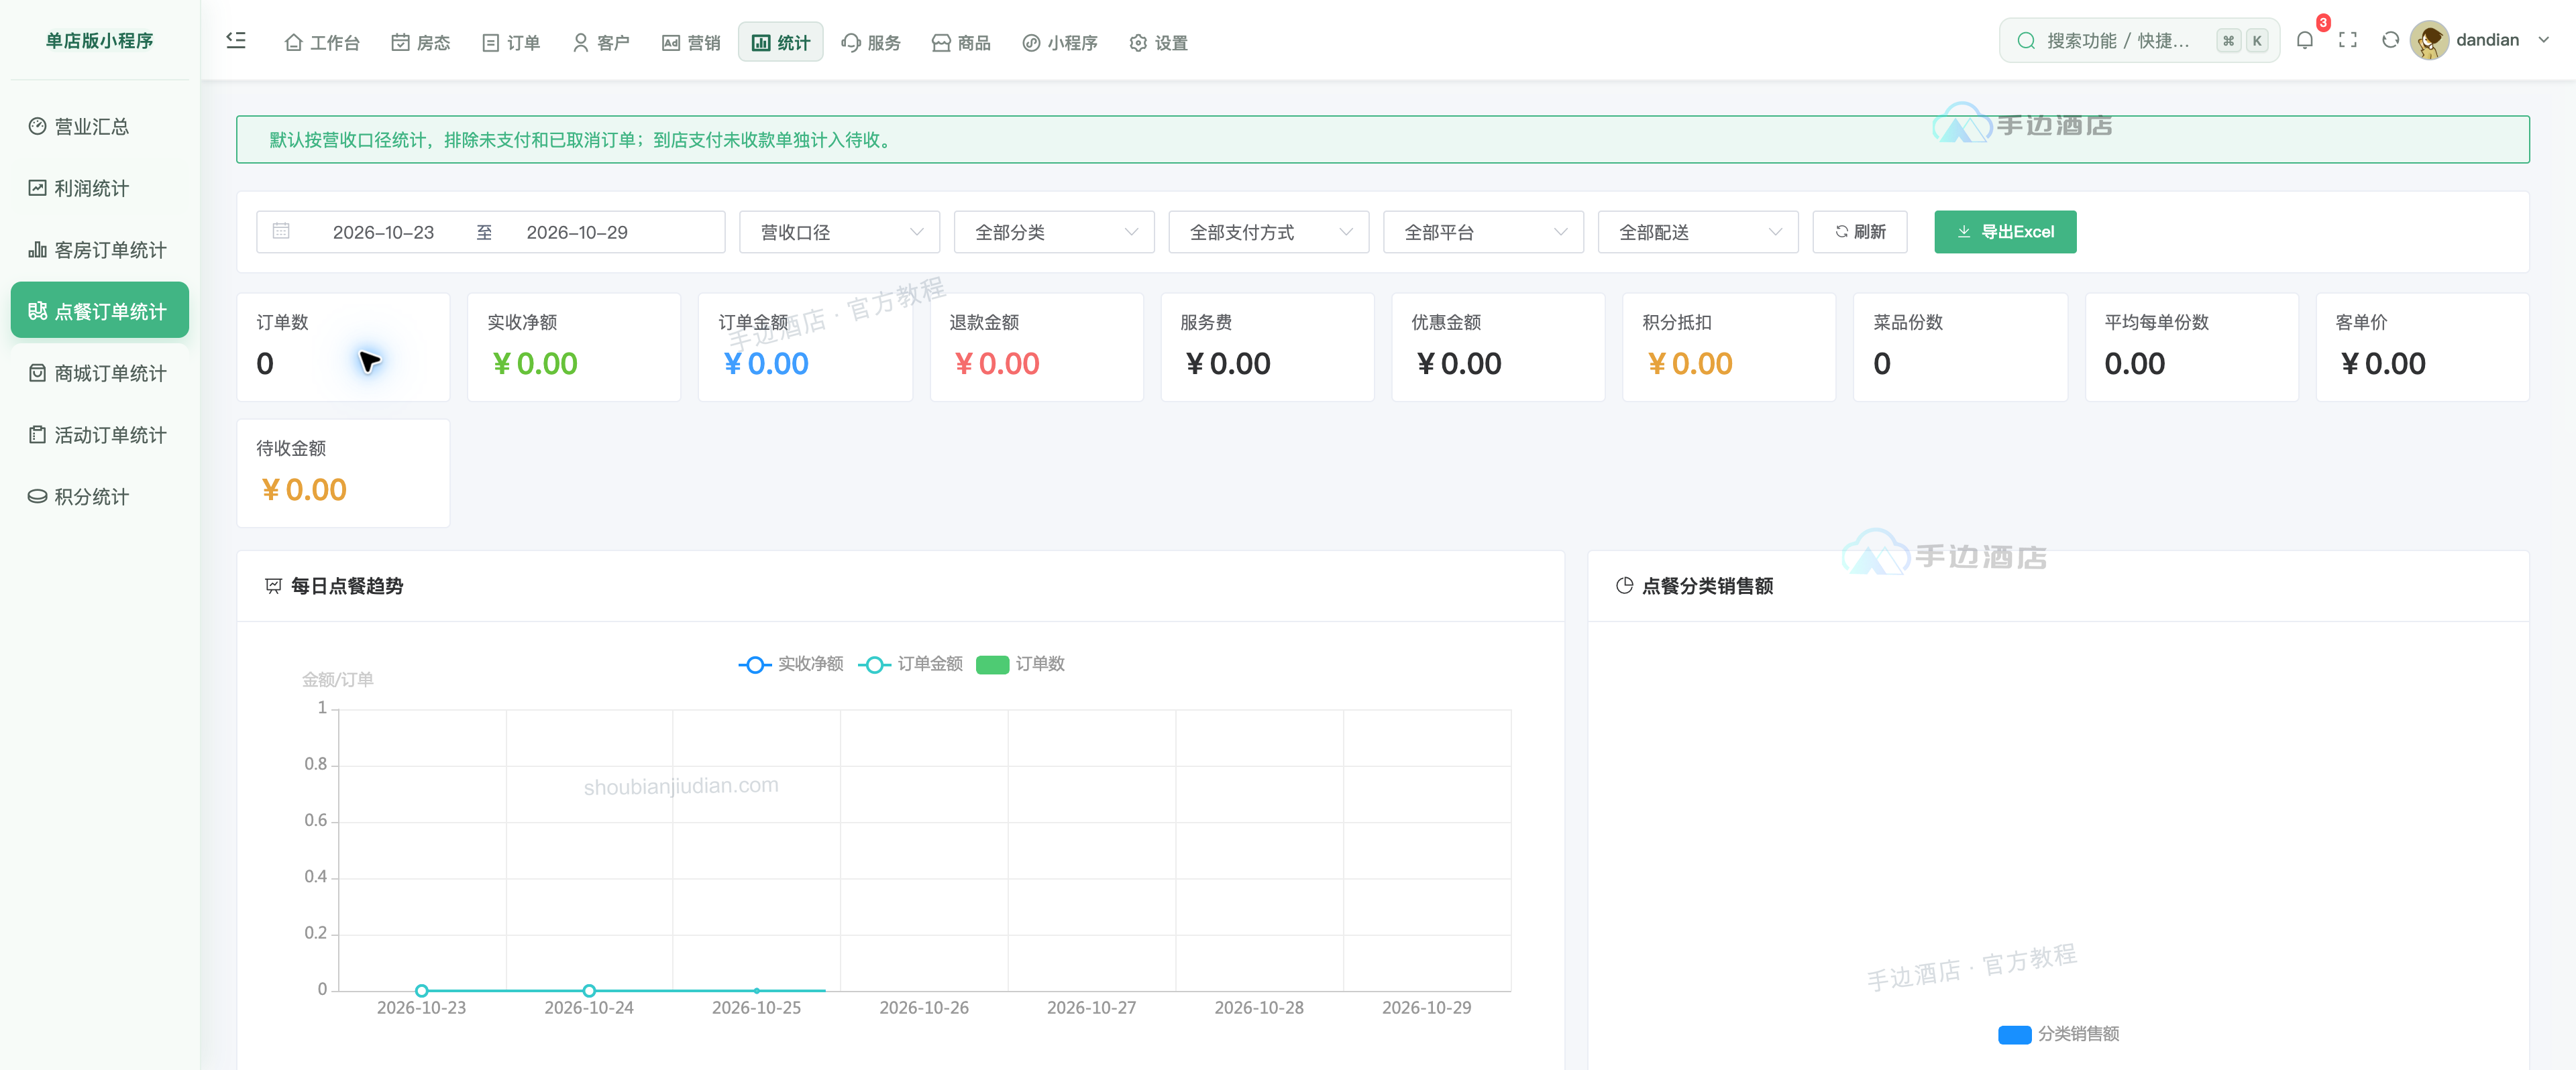
Task: Collapse the sidebar menu icon
Action: 236,41
